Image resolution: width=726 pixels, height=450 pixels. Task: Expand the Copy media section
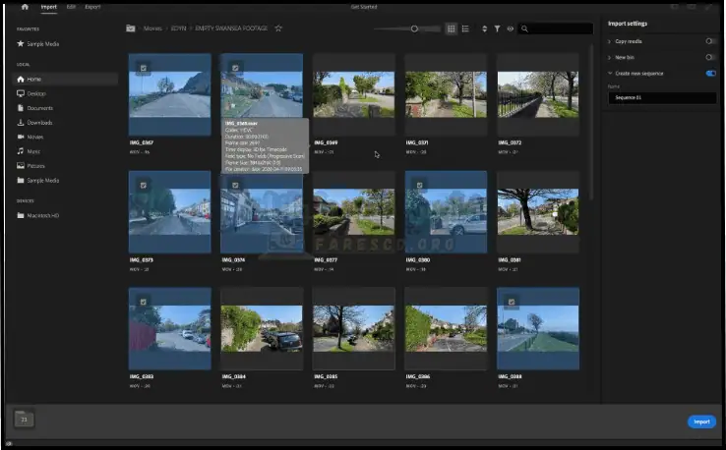(609, 41)
